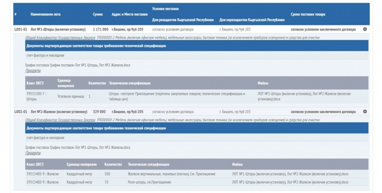The image size is (382, 193).
Task: Click the Документы подтверждающие соответствие bar in lot L002-01
Action: [x=197, y=128]
